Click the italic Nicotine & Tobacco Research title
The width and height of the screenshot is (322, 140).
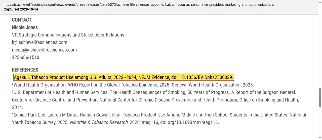[x=99, y=122]
